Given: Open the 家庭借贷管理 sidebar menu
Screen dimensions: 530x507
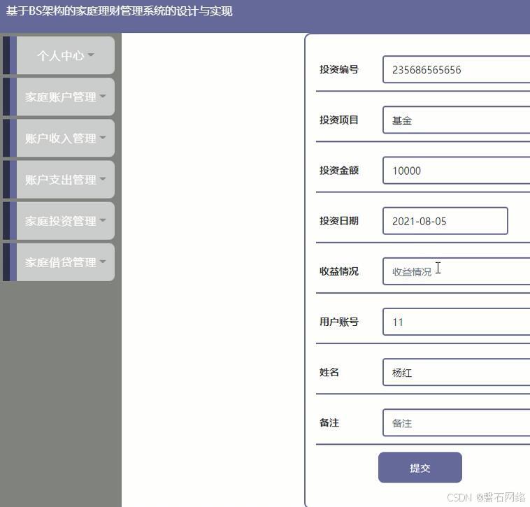Looking at the screenshot, I should pos(60,262).
